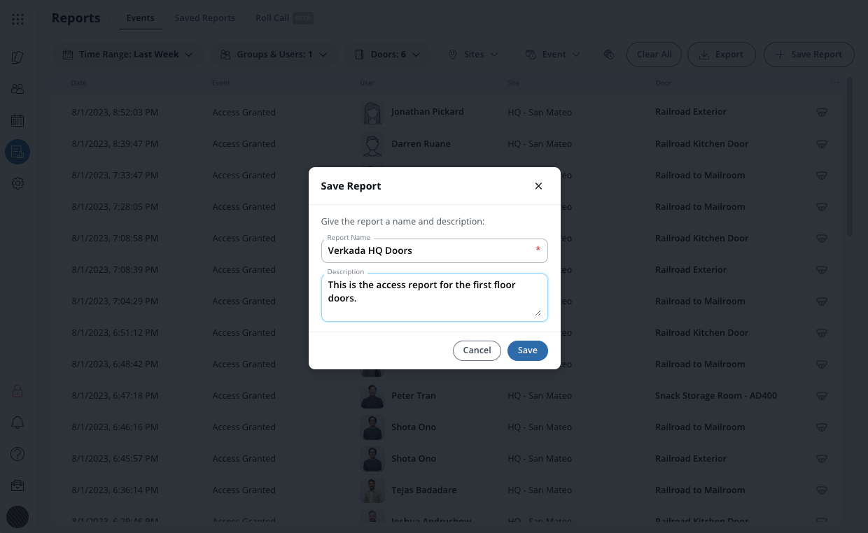Open the Groups & Users filter dropdown
Screen dimensions: 868x533
[274, 55]
